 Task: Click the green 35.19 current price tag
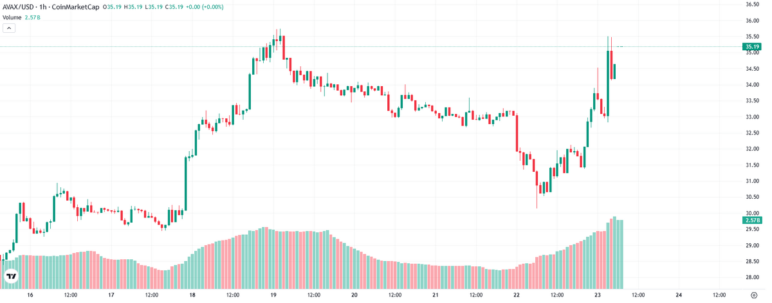click(x=751, y=46)
